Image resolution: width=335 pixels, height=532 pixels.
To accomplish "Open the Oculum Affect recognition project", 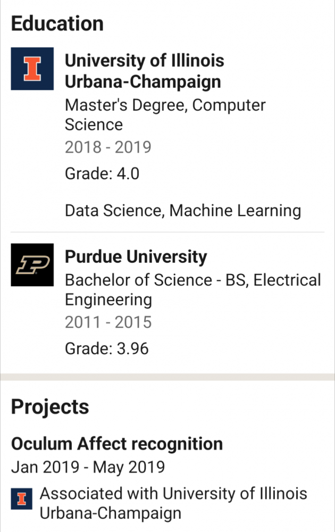I will click(x=116, y=443).
